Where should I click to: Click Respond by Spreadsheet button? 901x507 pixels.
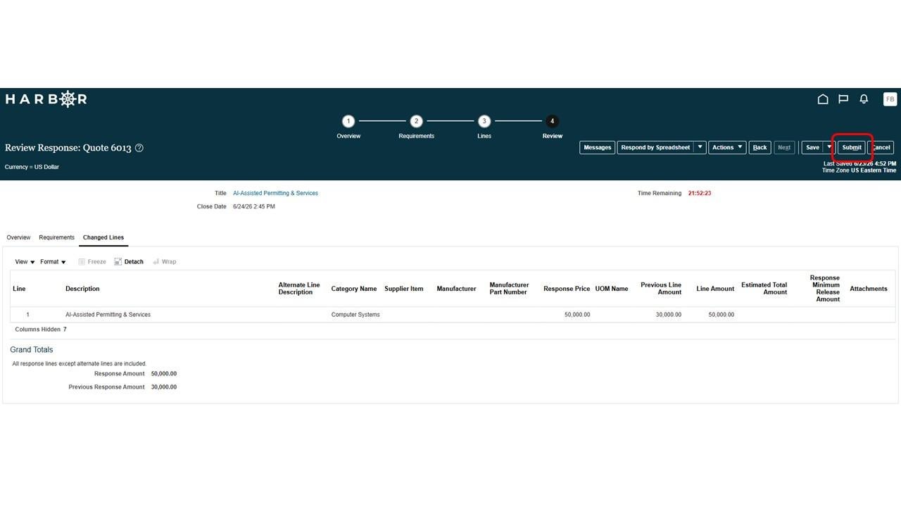tap(655, 147)
